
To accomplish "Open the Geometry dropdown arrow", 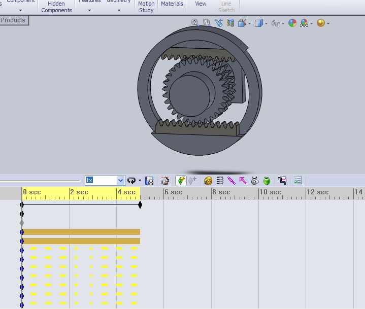I will point(119,11).
